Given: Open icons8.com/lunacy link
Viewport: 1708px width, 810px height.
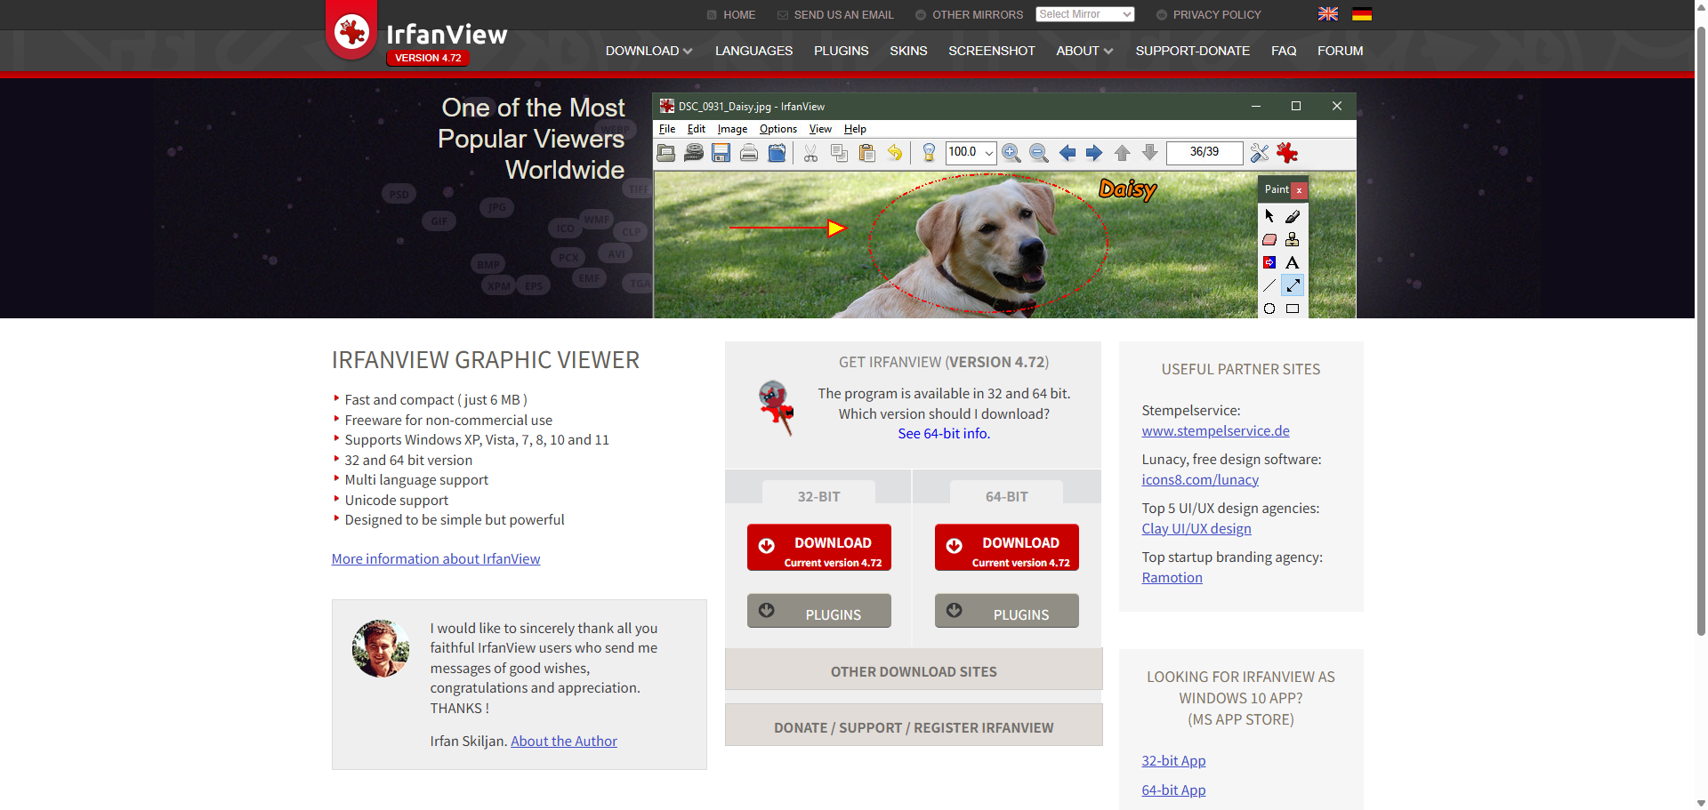Looking at the screenshot, I should 1200,480.
